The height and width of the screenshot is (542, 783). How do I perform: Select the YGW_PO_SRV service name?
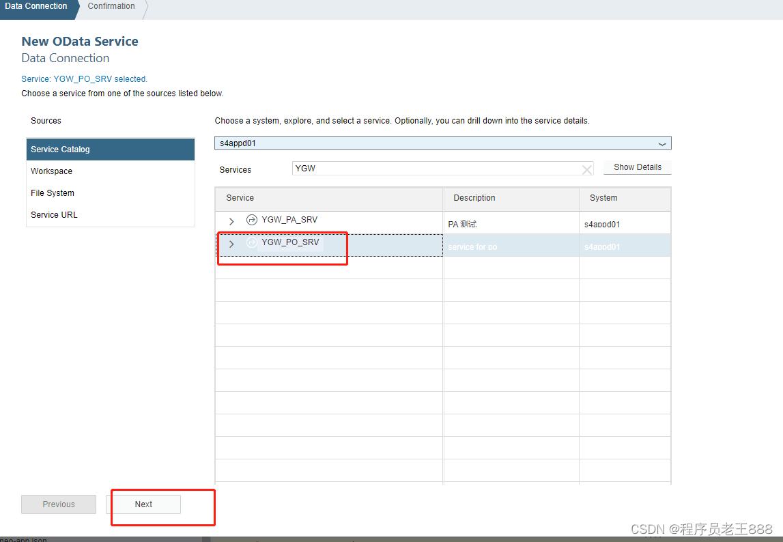click(290, 242)
